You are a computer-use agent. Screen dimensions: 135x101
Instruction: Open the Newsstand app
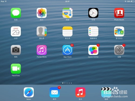119,32
